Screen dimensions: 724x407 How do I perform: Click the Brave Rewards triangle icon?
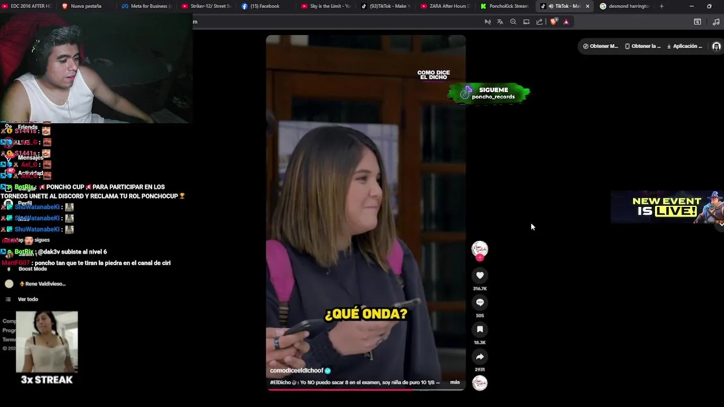click(x=566, y=21)
